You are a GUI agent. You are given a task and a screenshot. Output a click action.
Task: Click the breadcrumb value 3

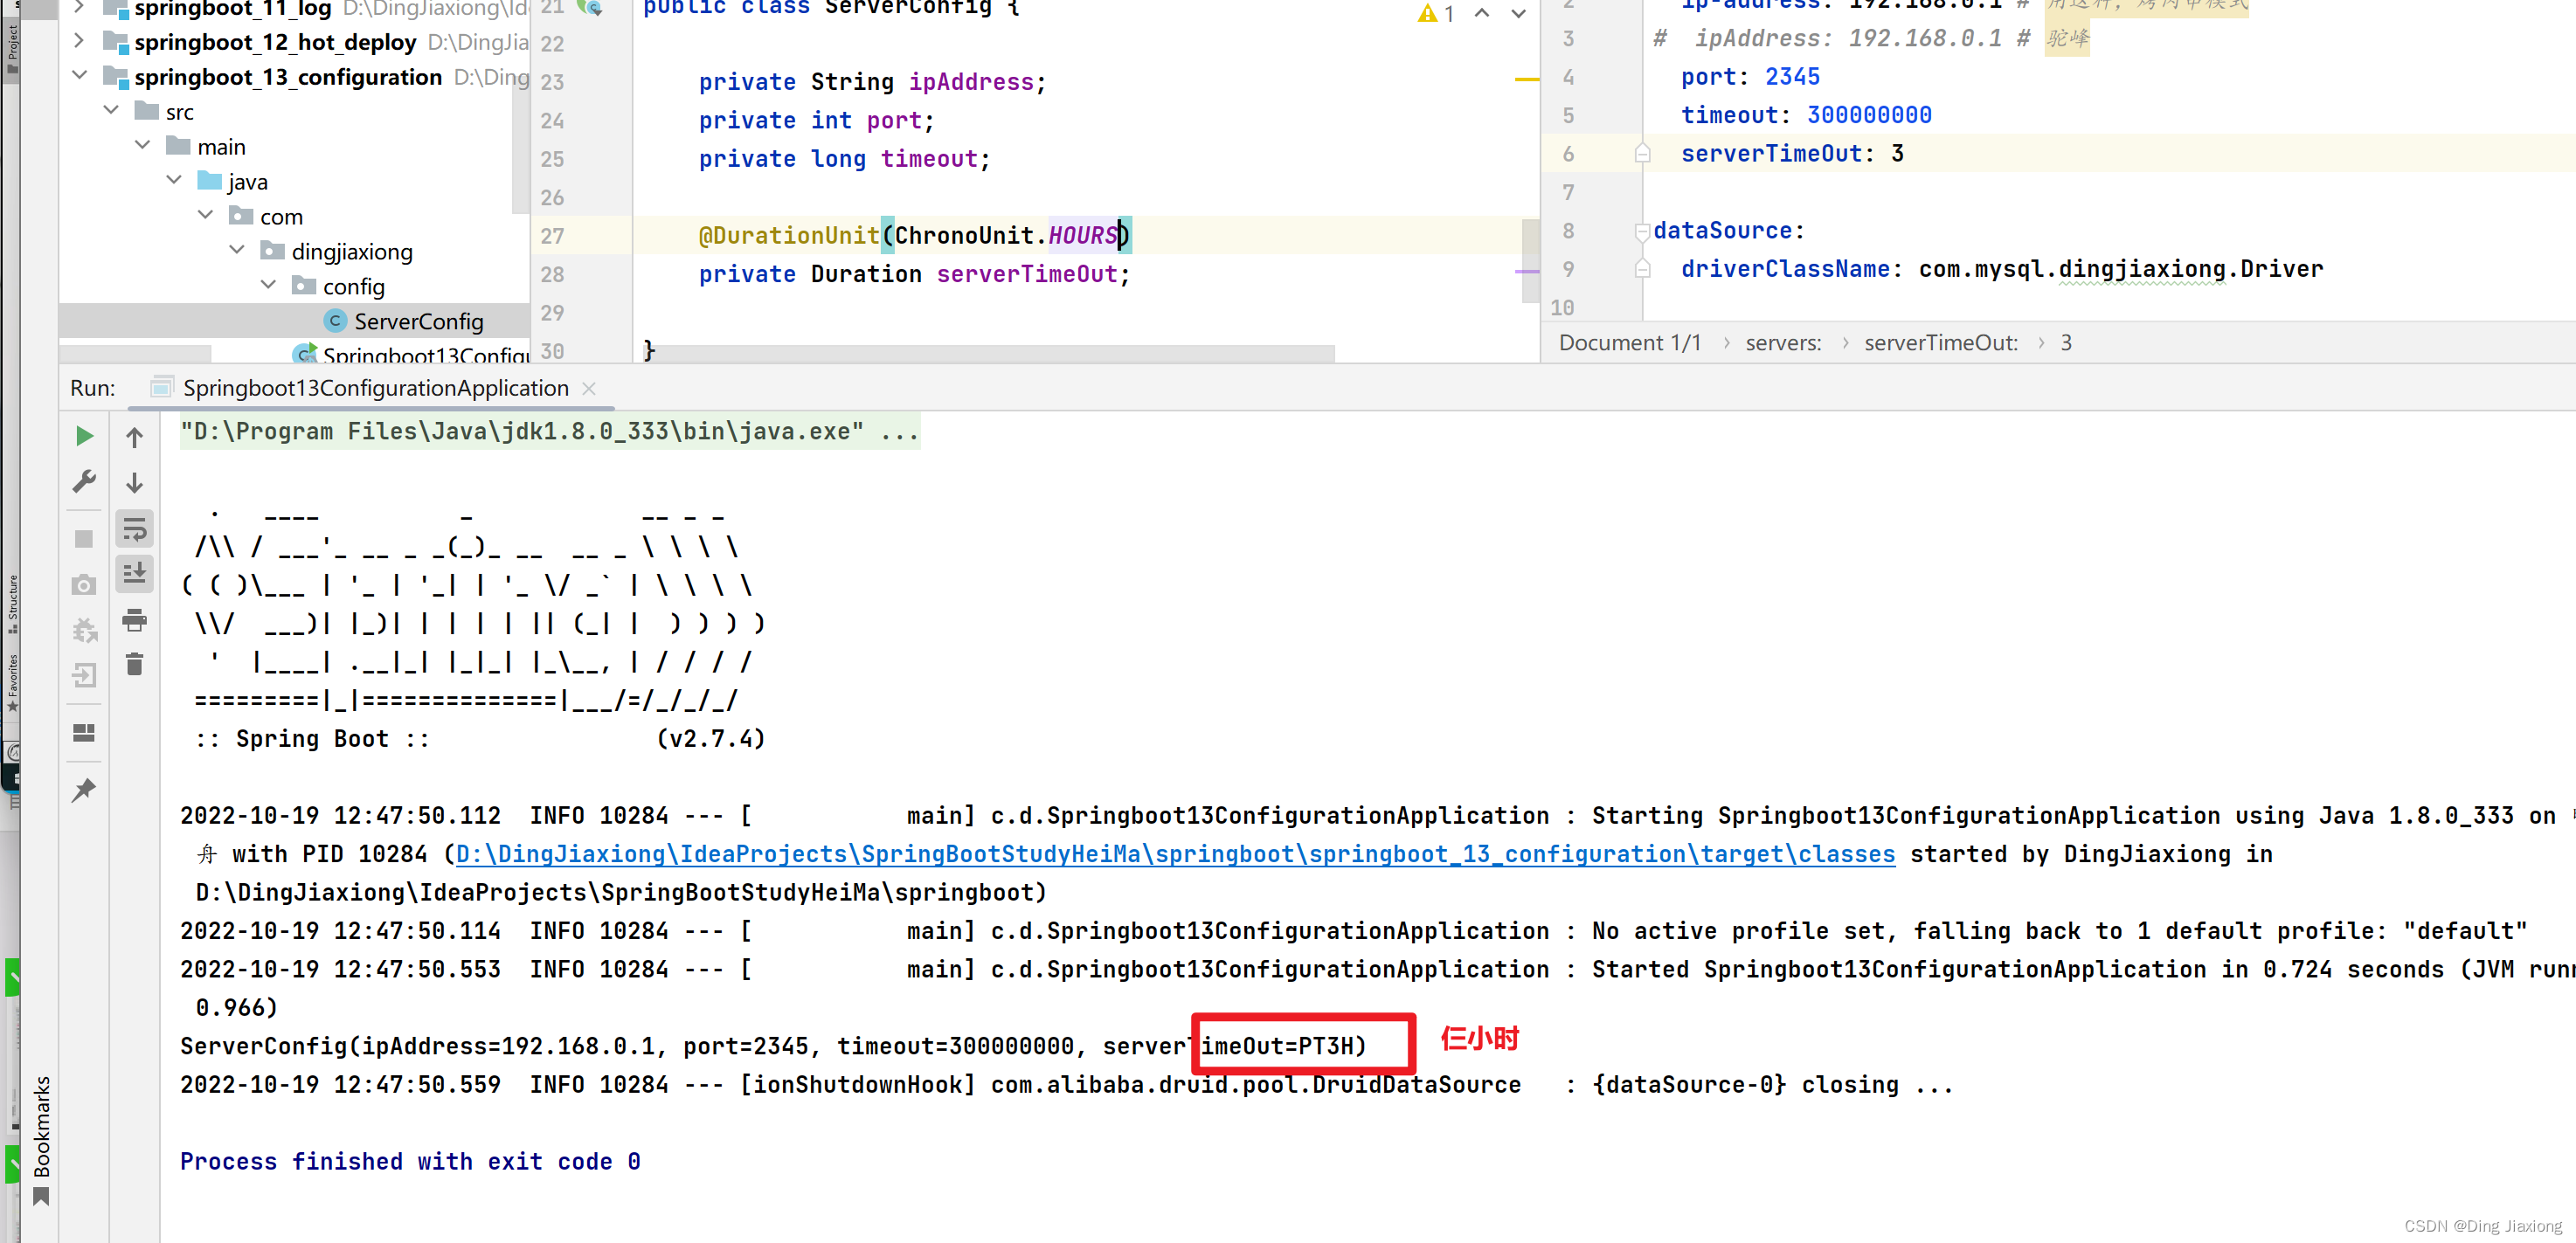click(2066, 343)
